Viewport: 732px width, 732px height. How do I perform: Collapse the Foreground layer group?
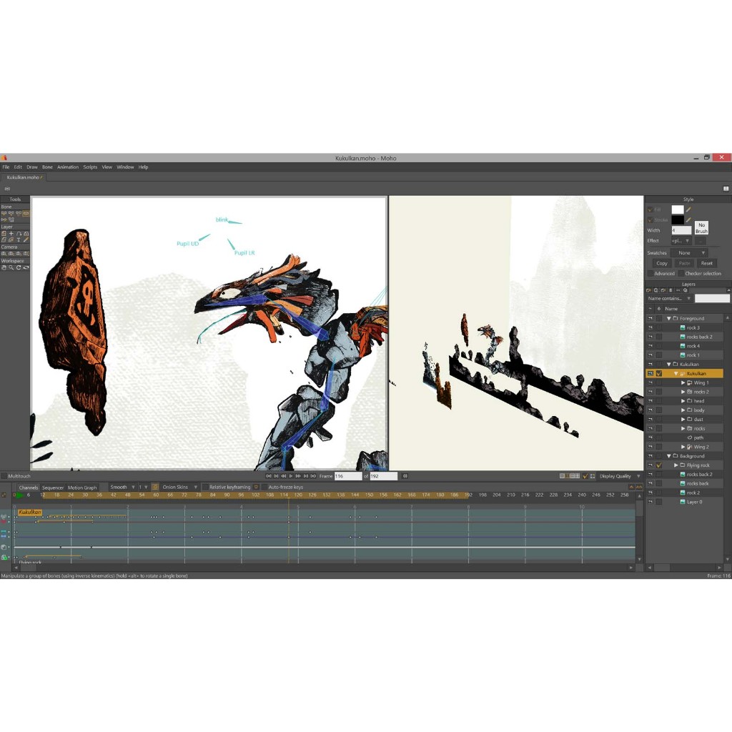click(x=668, y=318)
